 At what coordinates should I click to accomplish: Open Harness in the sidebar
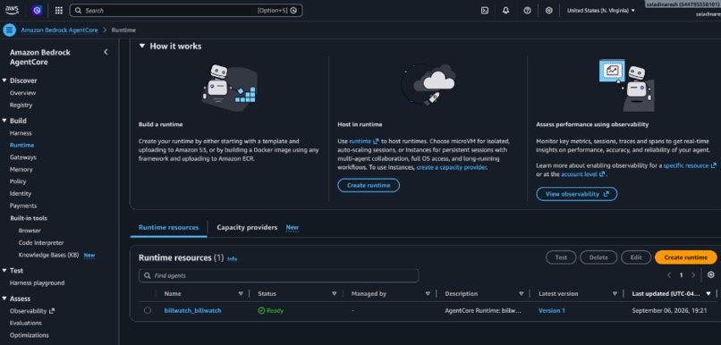21,133
